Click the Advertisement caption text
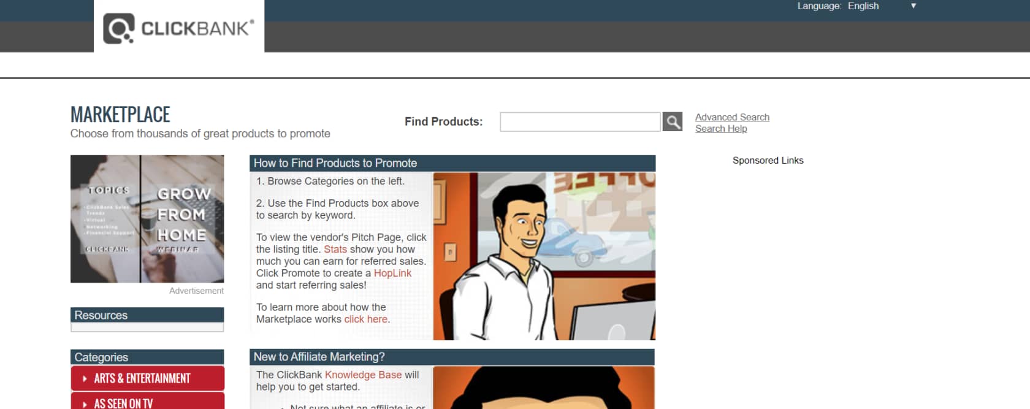 (x=196, y=291)
